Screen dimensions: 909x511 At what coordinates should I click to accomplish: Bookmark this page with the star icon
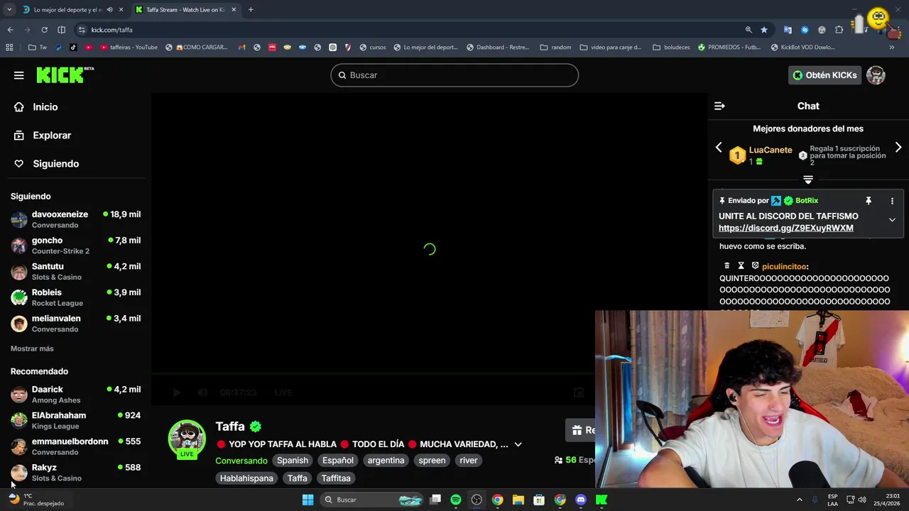coord(764,30)
